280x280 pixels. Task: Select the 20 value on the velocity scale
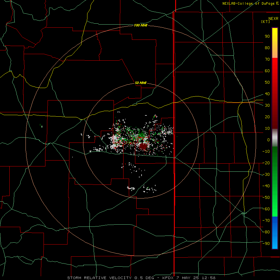267,117
